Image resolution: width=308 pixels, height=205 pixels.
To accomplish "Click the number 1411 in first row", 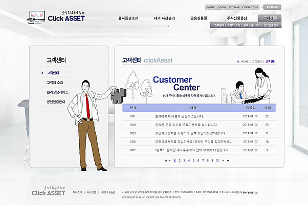I will [x=133, y=116].
